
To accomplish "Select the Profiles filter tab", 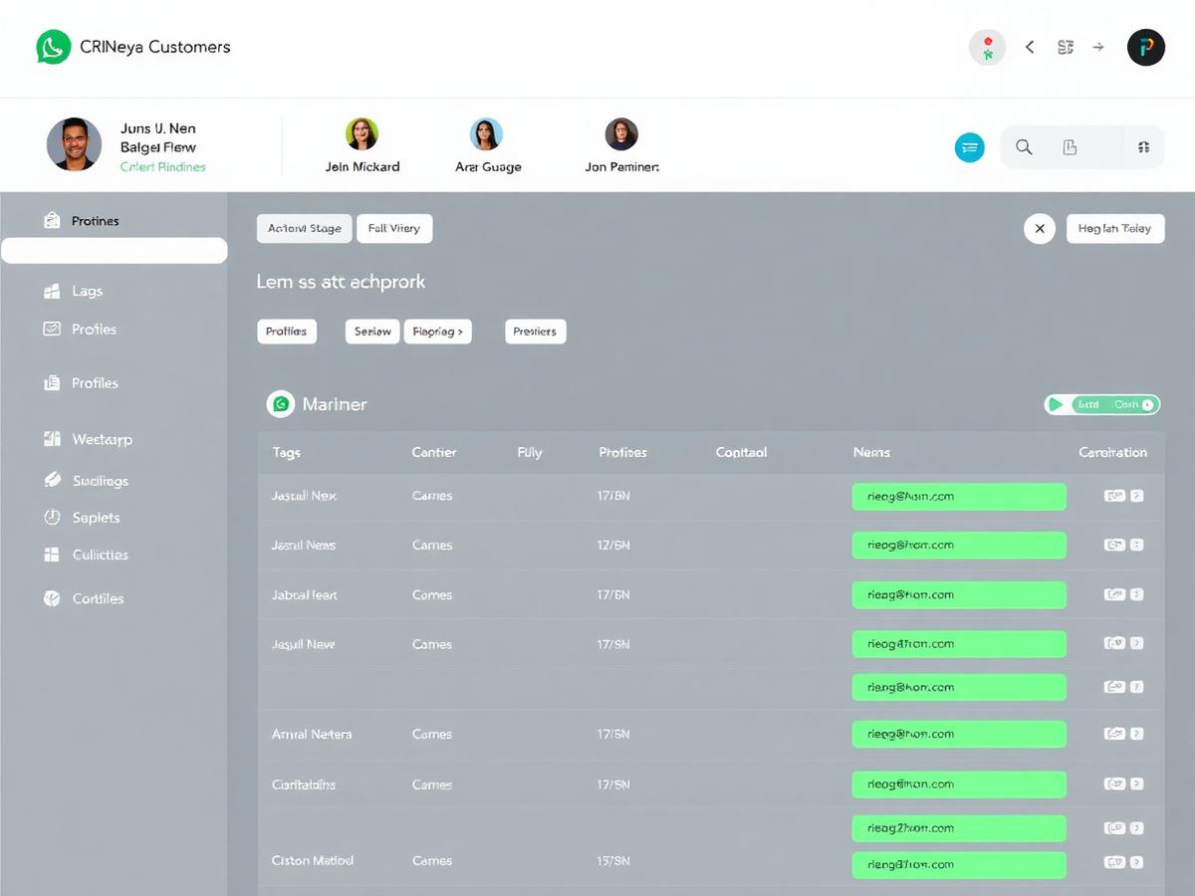I will pos(287,332).
